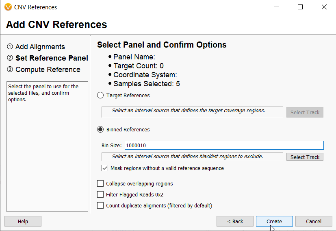This screenshot has width=336, height=231.
Task: Click the Create button
Action: click(274, 221)
